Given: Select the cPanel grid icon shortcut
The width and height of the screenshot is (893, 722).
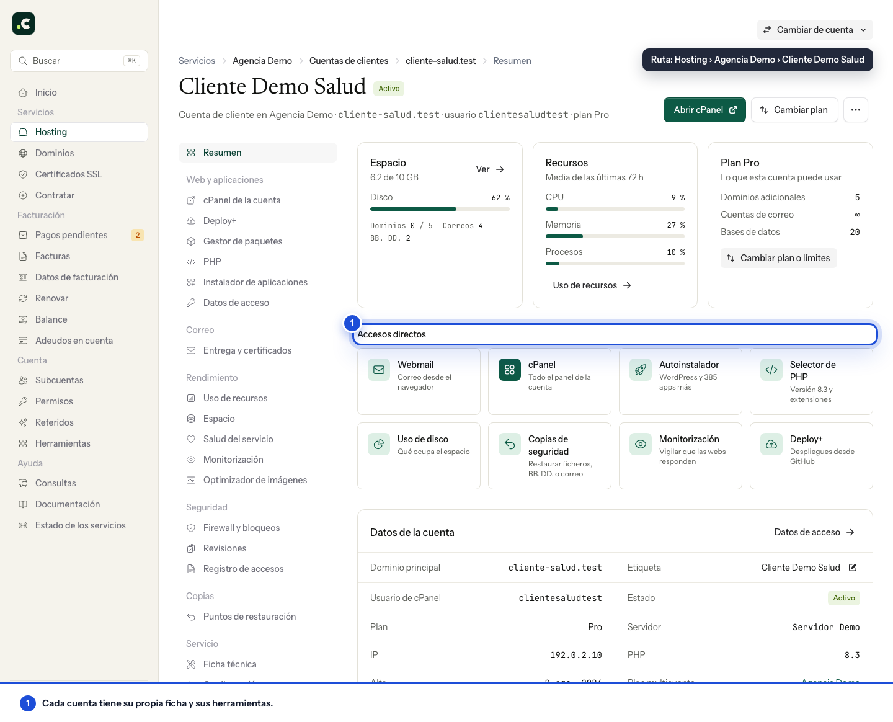Looking at the screenshot, I should [x=509, y=370].
